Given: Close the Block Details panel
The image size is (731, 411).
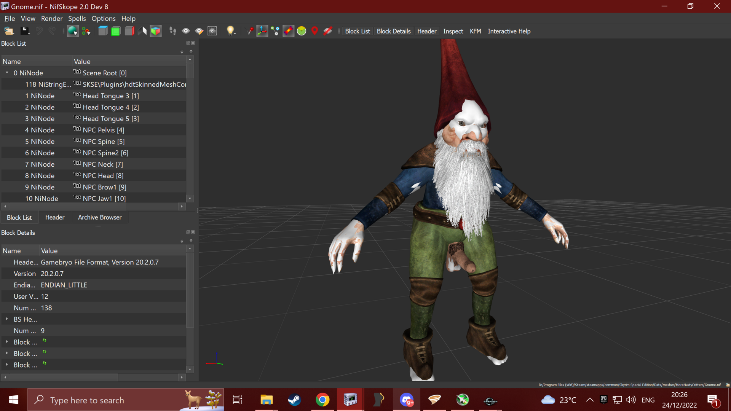Looking at the screenshot, I should tap(193, 232).
